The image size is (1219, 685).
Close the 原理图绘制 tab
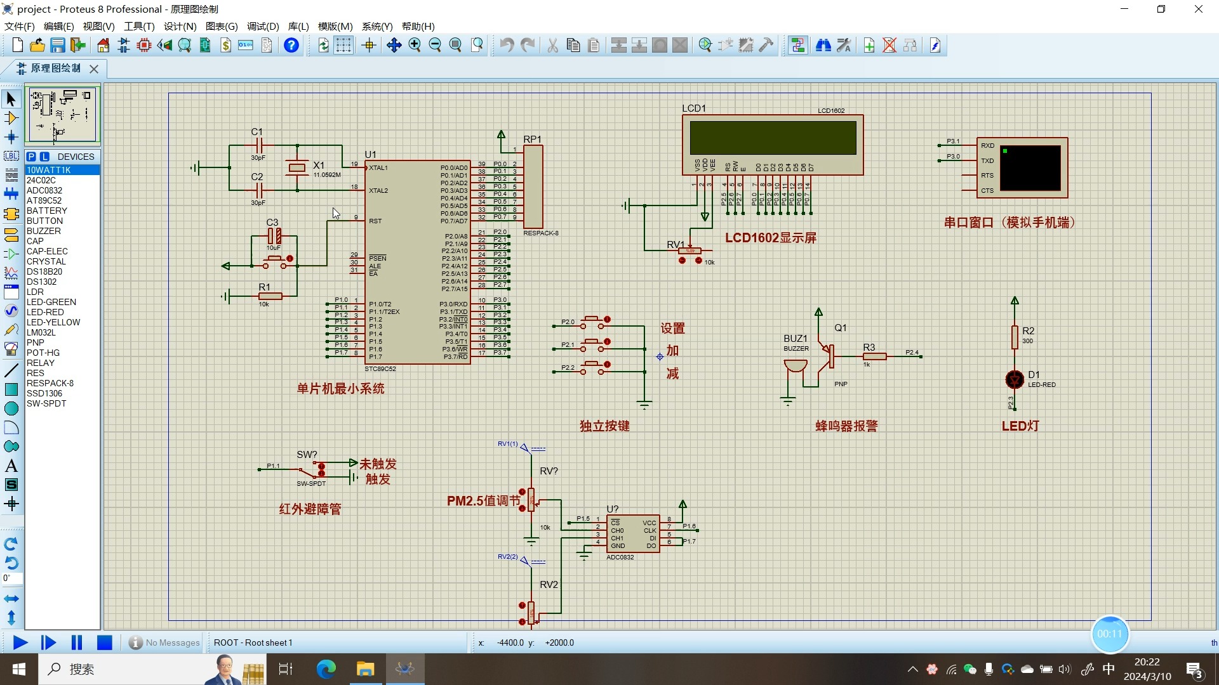pyautogui.click(x=94, y=68)
